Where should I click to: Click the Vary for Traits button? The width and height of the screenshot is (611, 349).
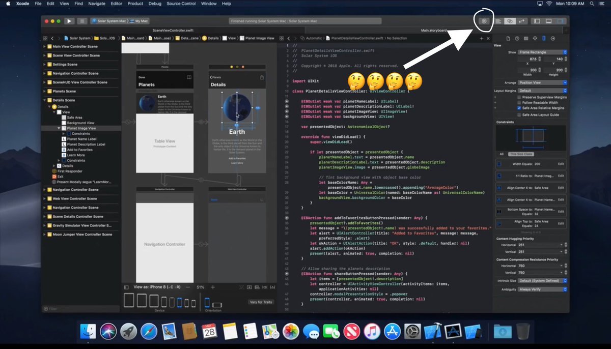[x=261, y=302]
